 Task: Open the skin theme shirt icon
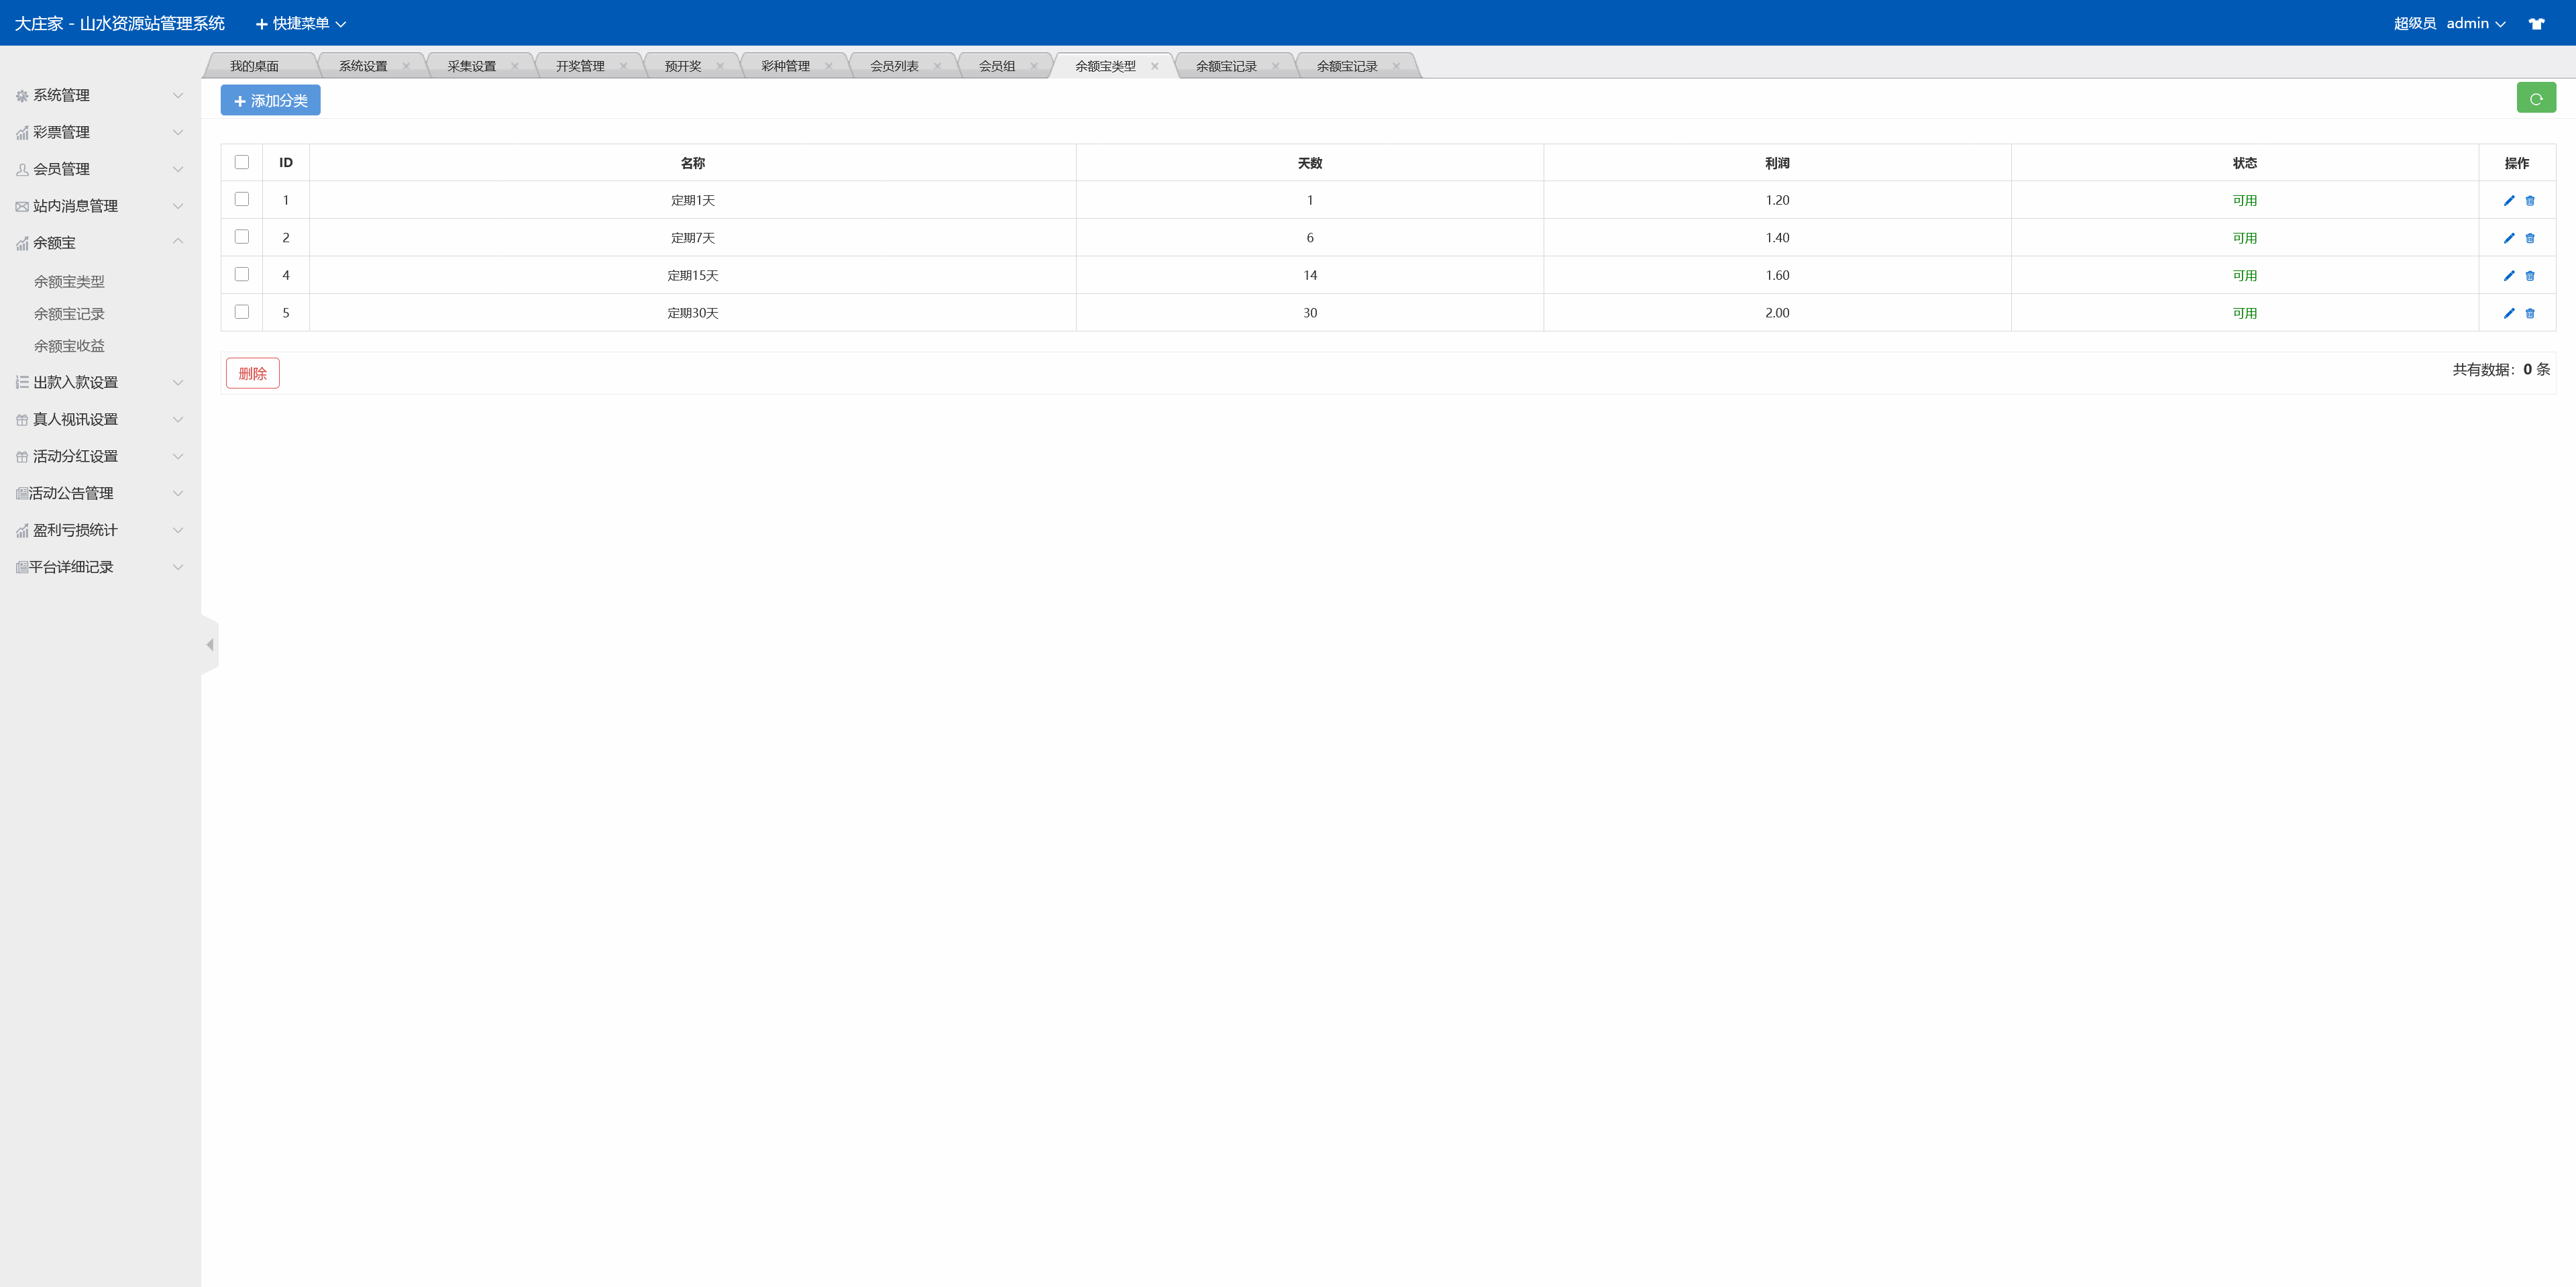[x=2536, y=23]
